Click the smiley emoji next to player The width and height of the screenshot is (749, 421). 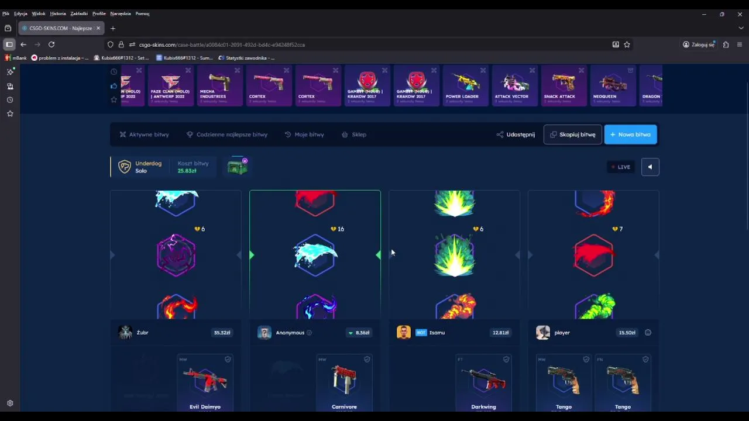point(648,333)
